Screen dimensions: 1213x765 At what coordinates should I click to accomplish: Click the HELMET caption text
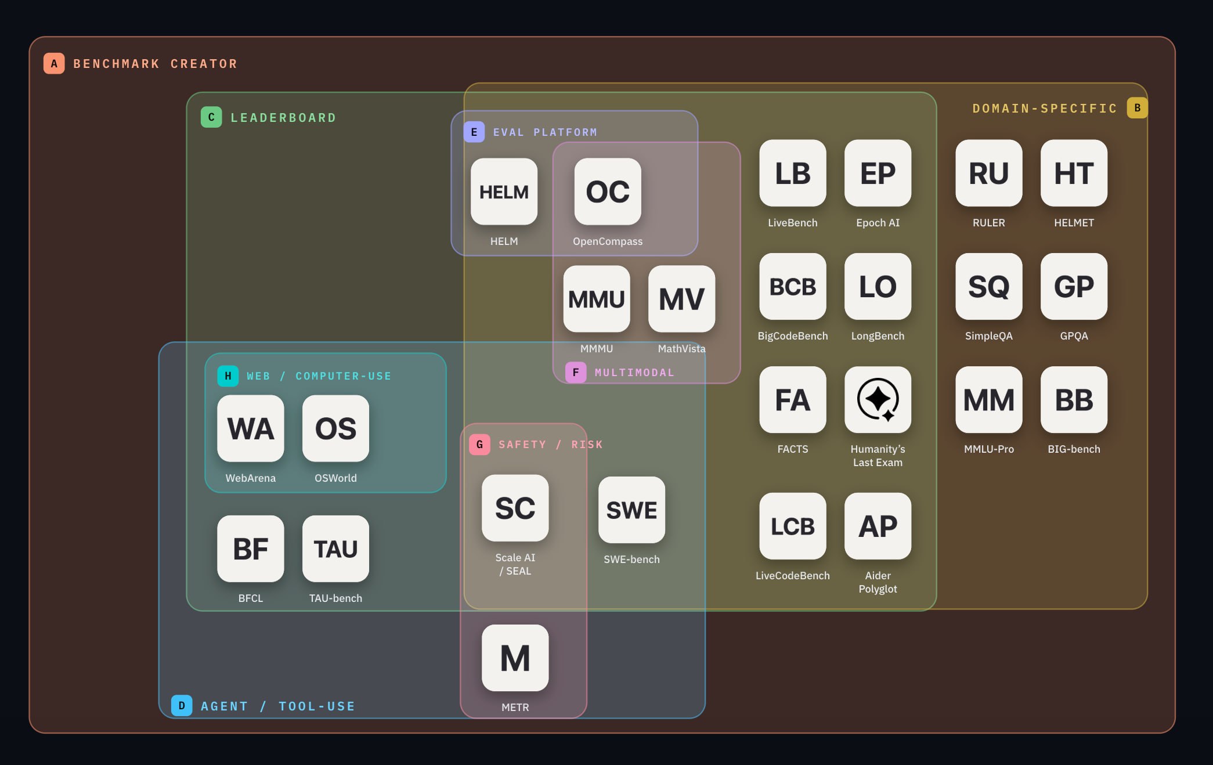pos(1074,223)
